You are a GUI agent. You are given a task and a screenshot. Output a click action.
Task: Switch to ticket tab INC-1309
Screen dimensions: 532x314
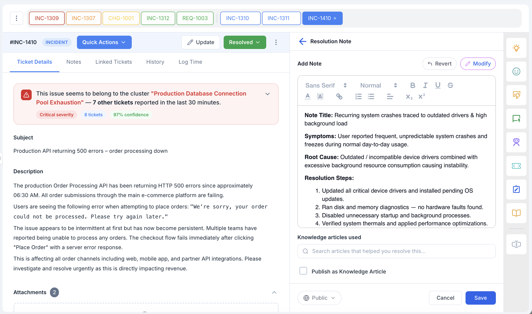click(47, 18)
